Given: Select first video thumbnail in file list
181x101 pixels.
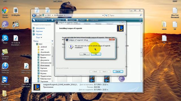Looking at the screenshot, I should [x=92, y=79].
